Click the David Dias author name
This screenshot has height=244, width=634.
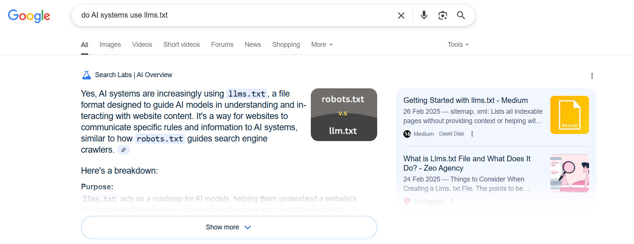(x=451, y=134)
